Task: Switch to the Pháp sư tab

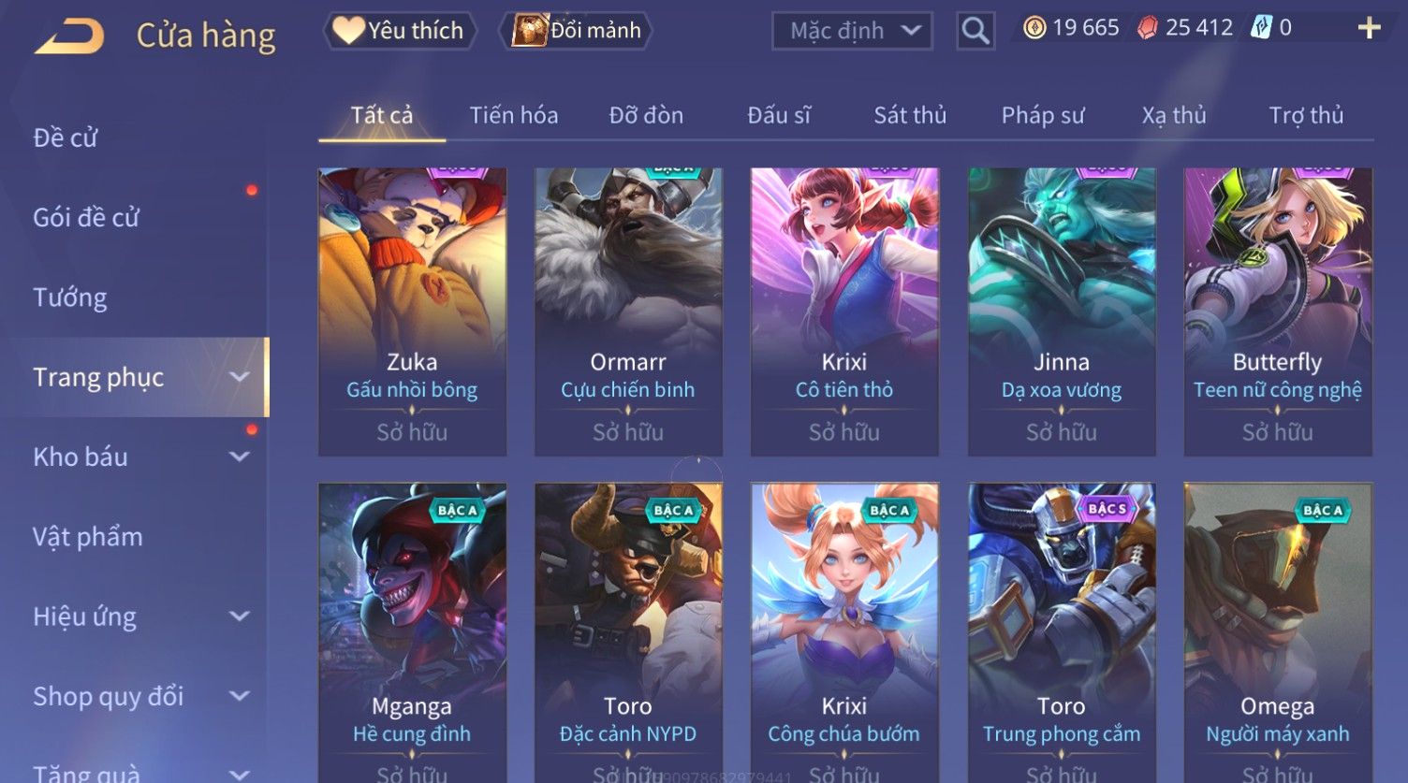Action: [x=1043, y=115]
